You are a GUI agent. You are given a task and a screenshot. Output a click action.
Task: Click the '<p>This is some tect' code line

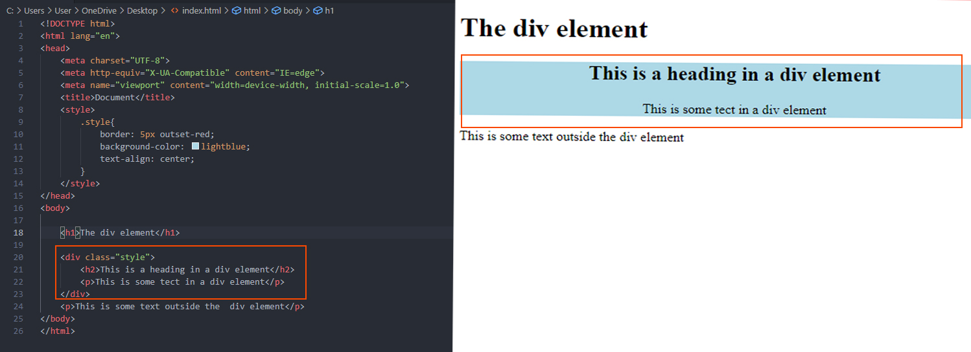pyautogui.click(x=183, y=282)
